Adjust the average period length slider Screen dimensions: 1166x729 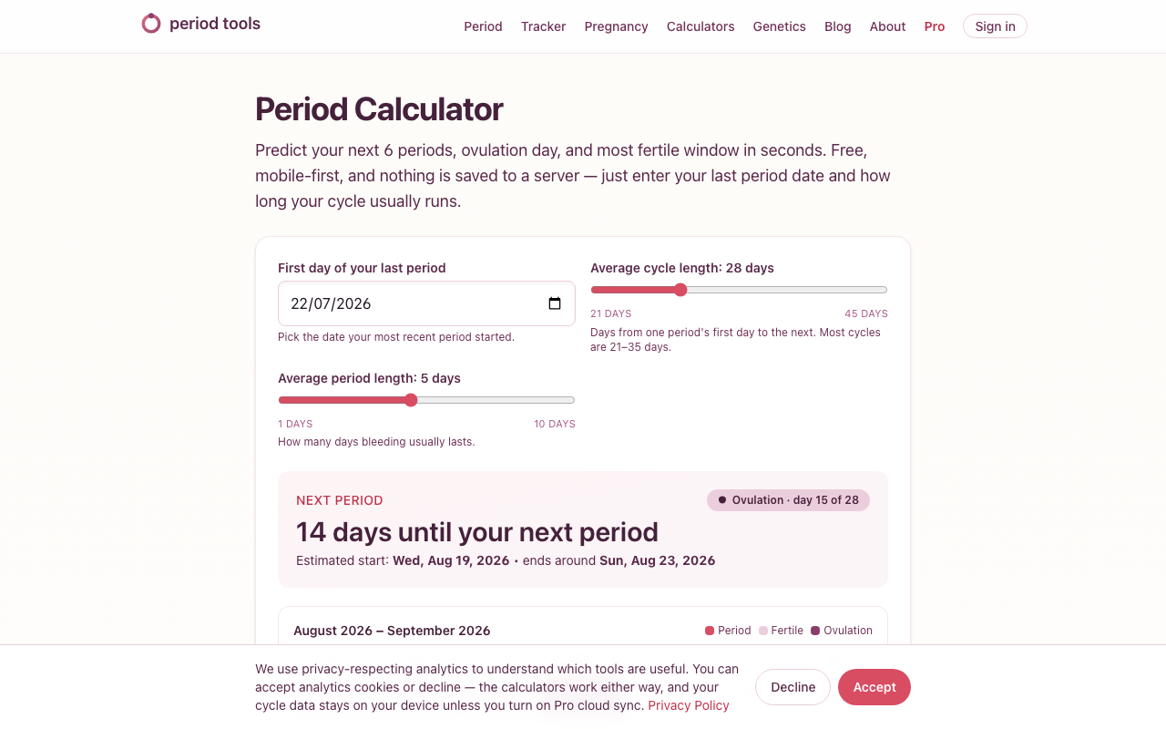[x=426, y=400]
